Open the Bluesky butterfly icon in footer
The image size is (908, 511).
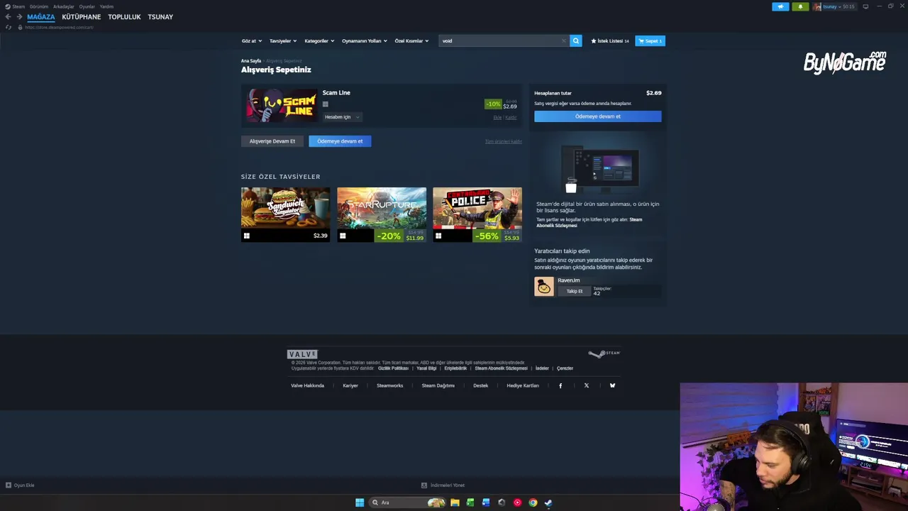pos(612,385)
